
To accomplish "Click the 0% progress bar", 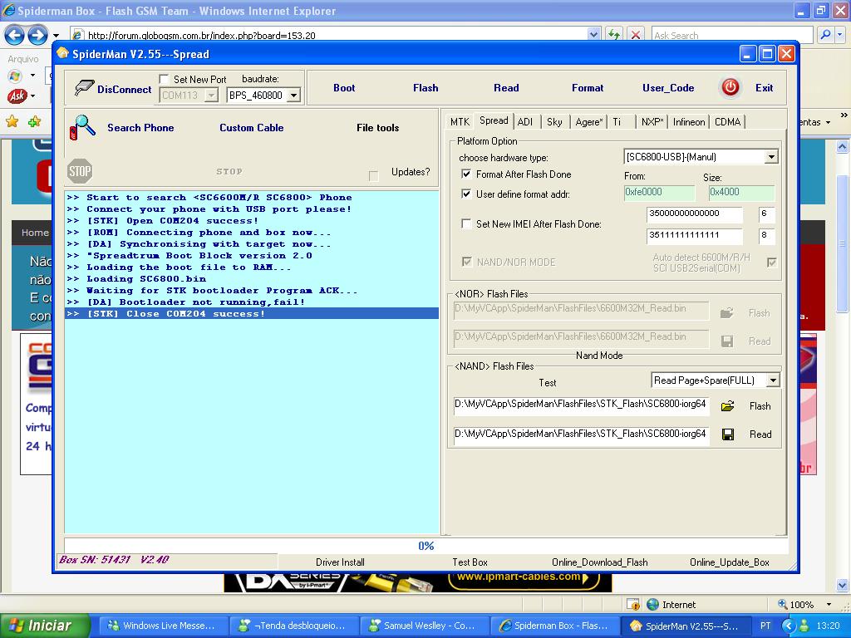I will coord(425,546).
